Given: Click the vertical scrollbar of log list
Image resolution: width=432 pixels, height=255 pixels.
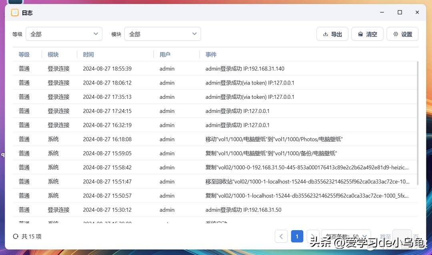Looking at the screenshot, I should [418, 120].
